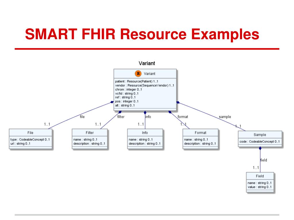The width and height of the screenshot is (294, 220).
Task: Click the Sample class header
Action: 260,135
